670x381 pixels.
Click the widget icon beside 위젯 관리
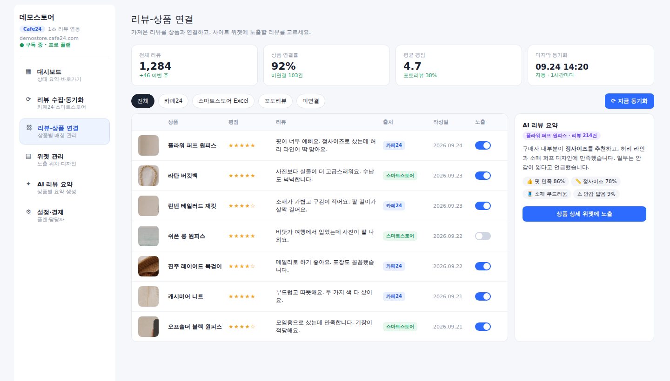click(28, 156)
